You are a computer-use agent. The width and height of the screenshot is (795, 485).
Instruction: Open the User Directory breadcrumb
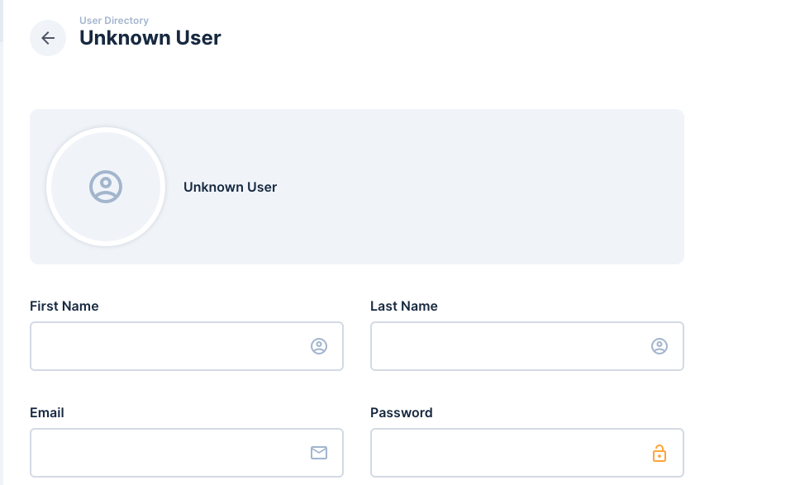click(x=112, y=20)
